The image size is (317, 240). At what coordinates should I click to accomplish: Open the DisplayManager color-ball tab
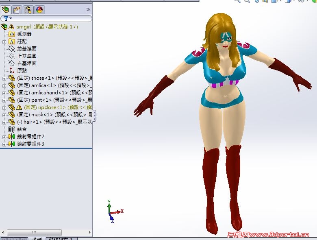tap(39, 9)
